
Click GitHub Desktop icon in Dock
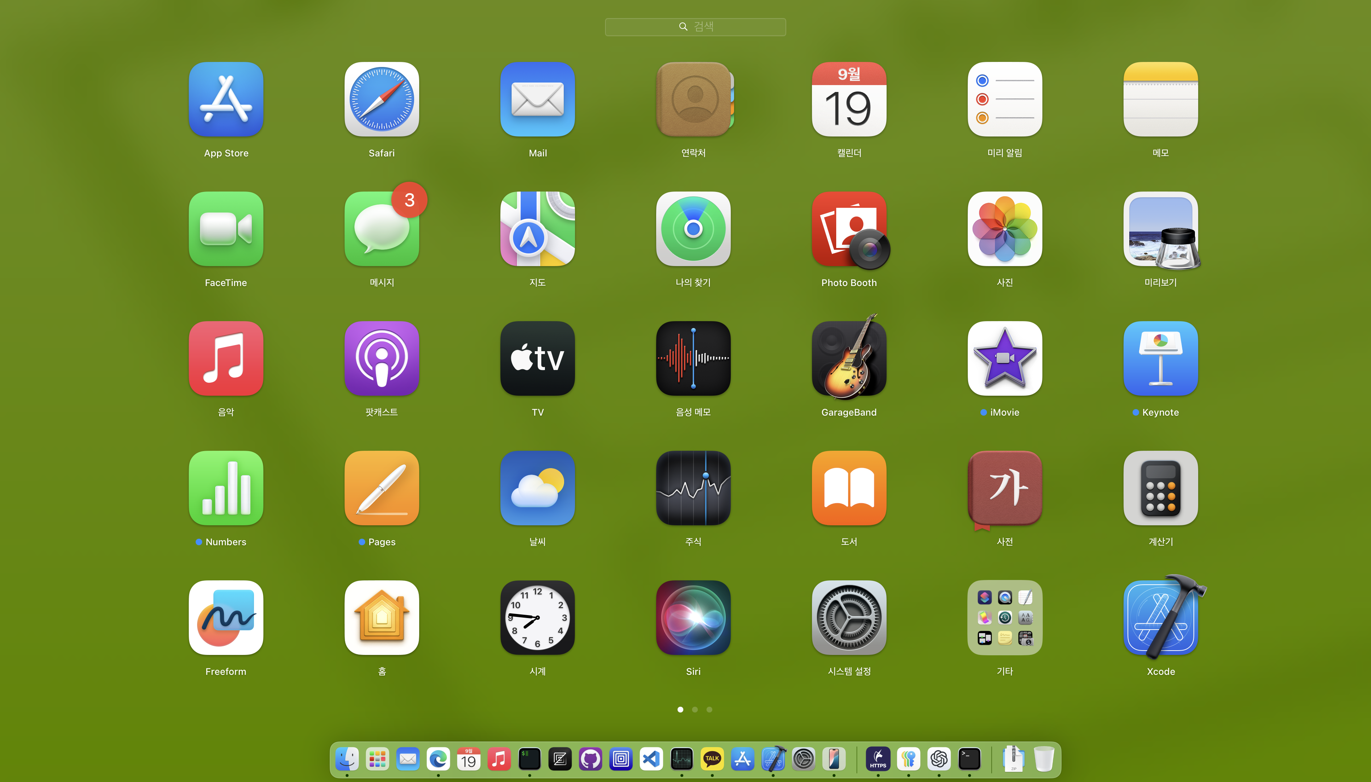[590, 759]
